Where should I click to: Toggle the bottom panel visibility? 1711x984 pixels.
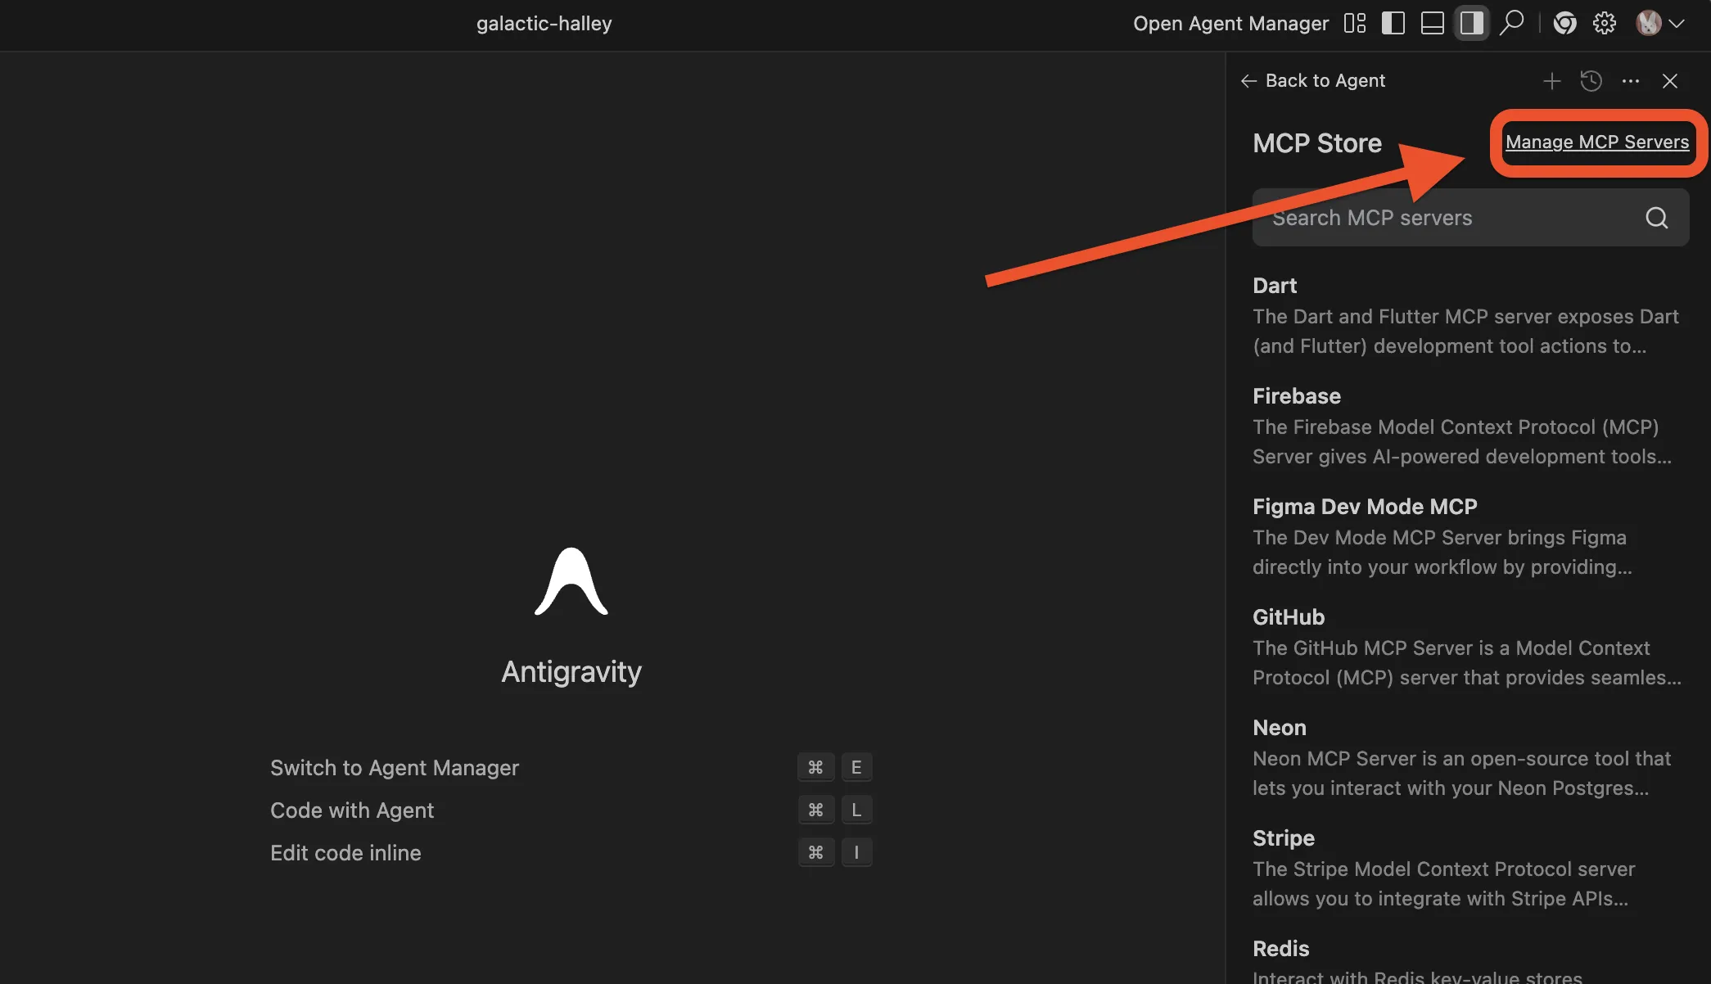pos(1432,23)
